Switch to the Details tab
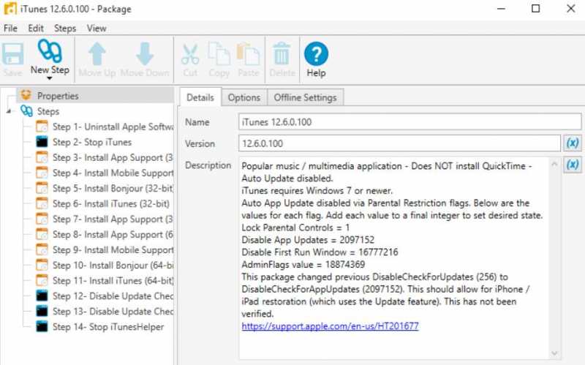The height and width of the screenshot is (365, 585). click(200, 97)
